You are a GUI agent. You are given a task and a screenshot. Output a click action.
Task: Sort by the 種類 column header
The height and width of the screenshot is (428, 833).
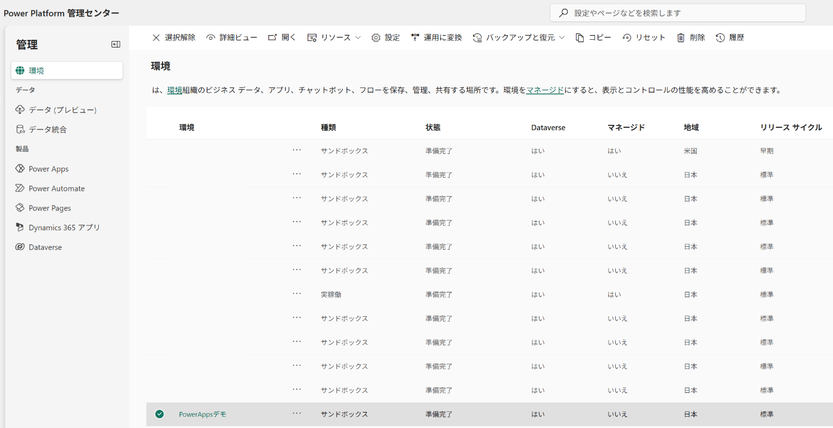(328, 127)
